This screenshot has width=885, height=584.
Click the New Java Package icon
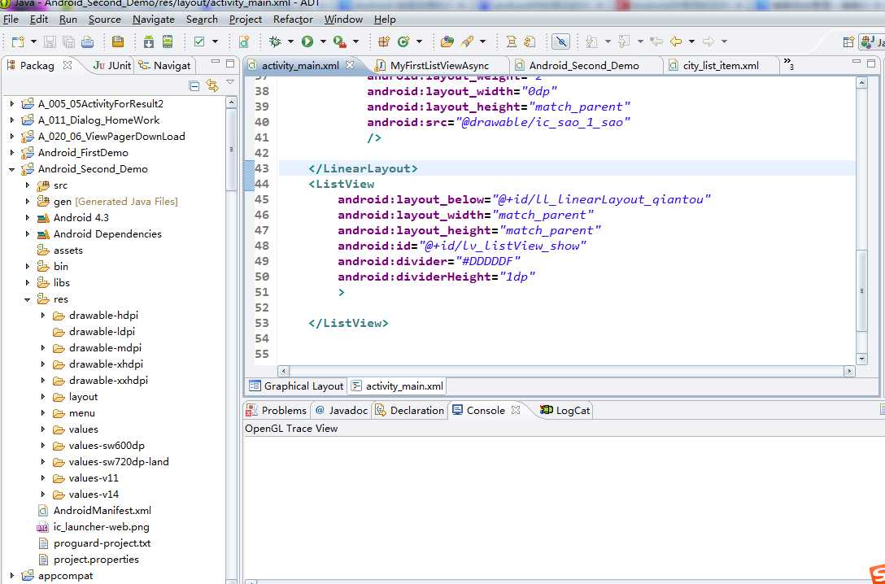385,41
